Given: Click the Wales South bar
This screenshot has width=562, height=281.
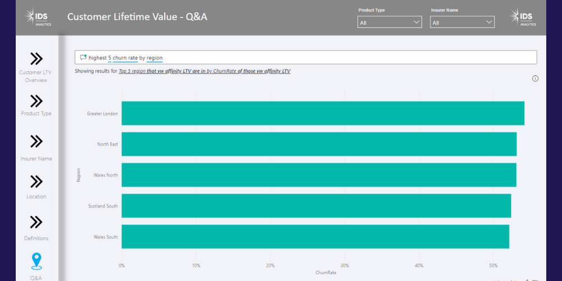Looking at the screenshot, I should coord(315,237).
